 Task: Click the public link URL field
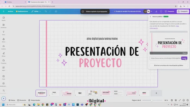click(166, 58)
